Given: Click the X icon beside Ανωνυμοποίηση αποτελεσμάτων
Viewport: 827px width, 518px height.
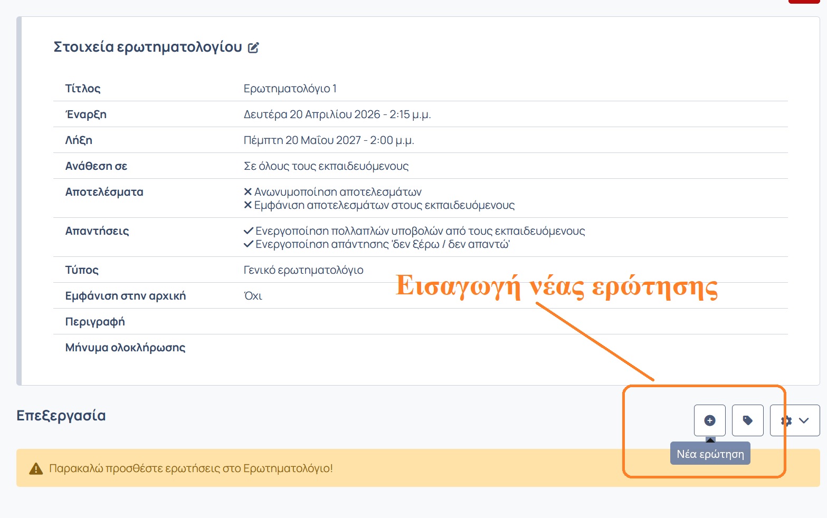Looking at the screenshot, I should coord(248,192).
